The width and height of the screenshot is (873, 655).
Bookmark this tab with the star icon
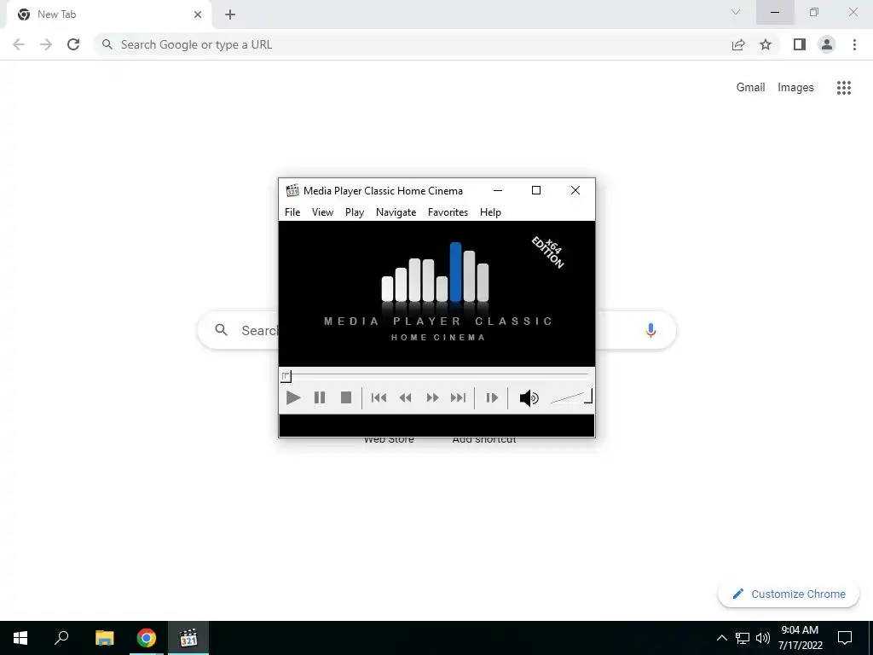point(766,44)
